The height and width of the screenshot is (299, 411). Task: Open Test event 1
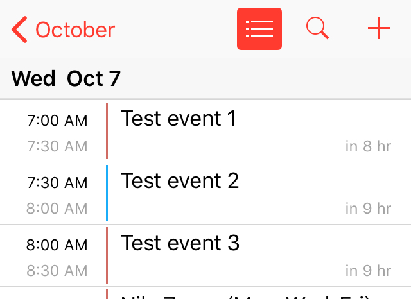(179, 119)
